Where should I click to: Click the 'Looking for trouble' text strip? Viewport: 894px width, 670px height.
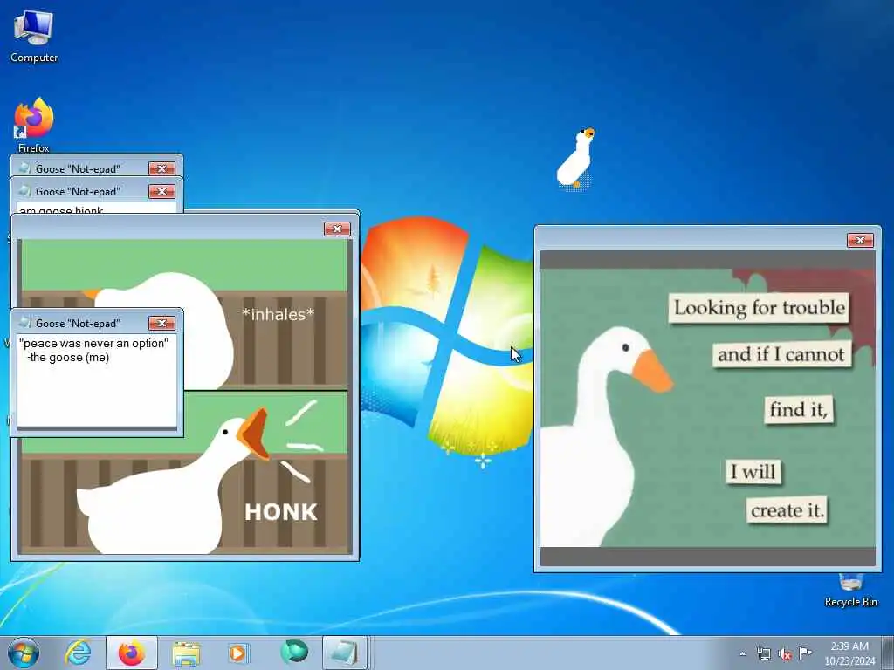(x=759, y=308)
